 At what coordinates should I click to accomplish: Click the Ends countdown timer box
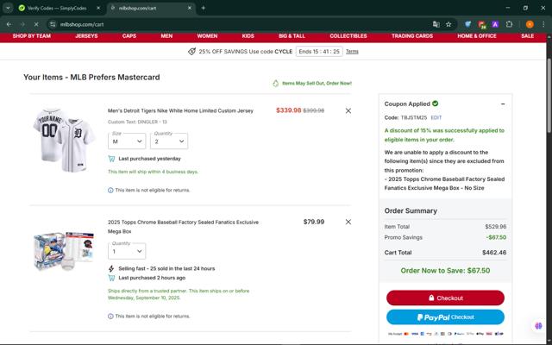click(319, 52)
